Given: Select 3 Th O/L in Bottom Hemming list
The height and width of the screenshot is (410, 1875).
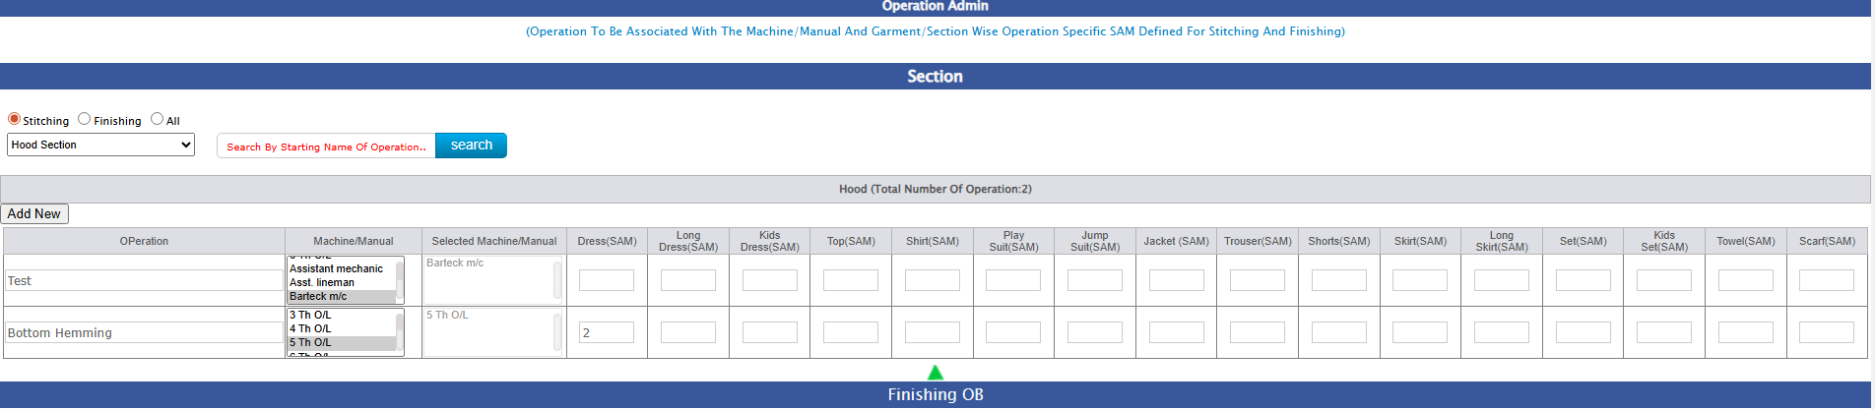Looking at the screenshot, I should tap(341, 315).
